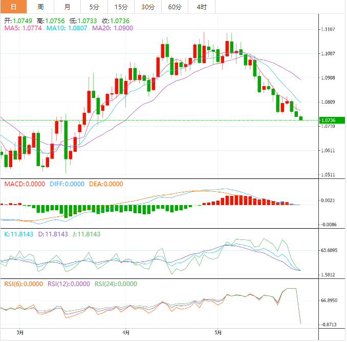Click the 1.0809 price axis label
The image size is (347, 342).
328,102
